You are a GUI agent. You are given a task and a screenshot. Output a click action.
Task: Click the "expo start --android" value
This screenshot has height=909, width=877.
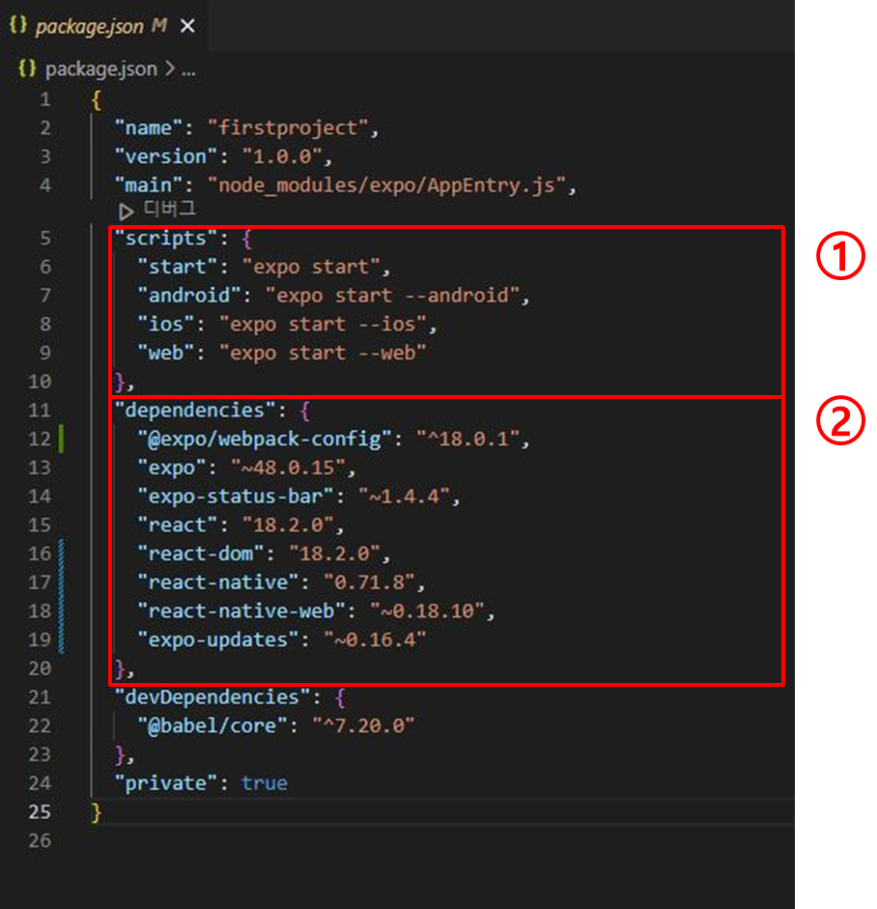pyautogui.click(x=392, y=296)
